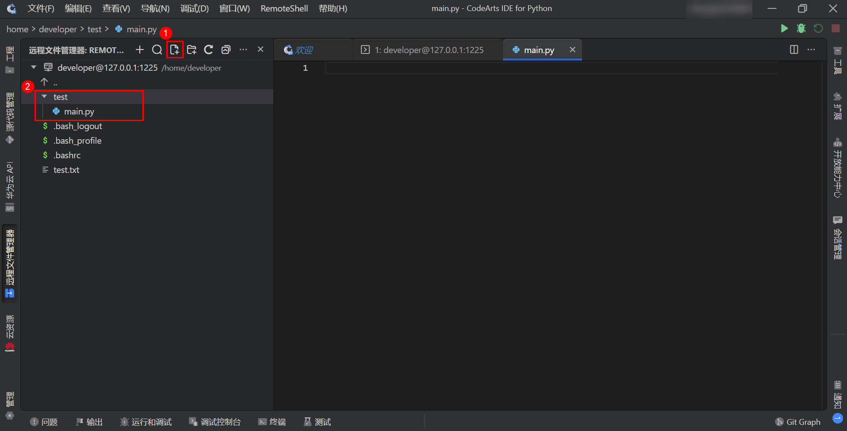Open the 帮助(H) menu

click(x=333, y=8)
